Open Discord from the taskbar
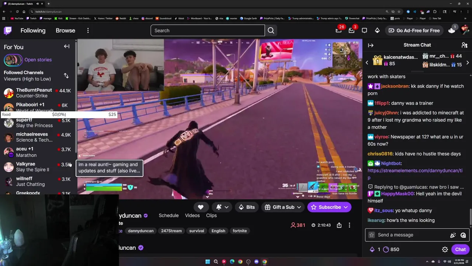Viewport: 472px width, 266px height. point(256,262)
